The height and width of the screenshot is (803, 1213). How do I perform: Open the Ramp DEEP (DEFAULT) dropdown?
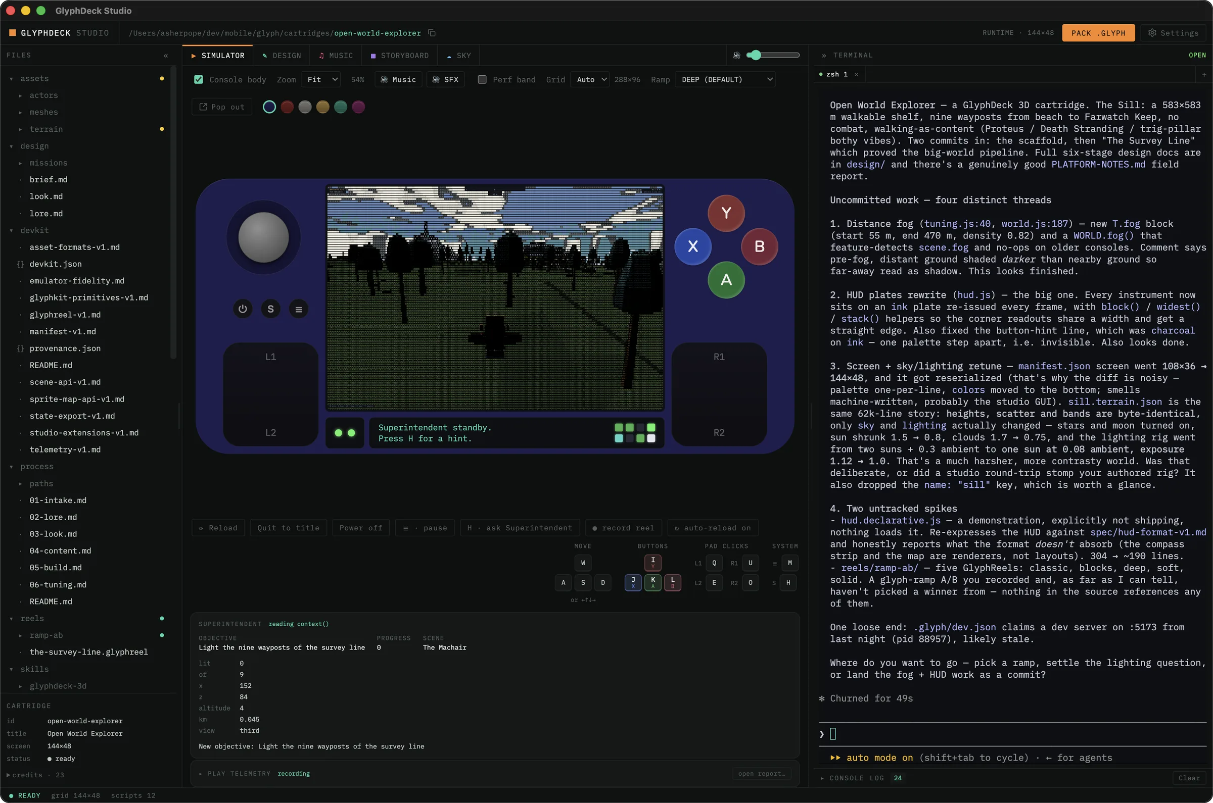click(x=725, y=79)
